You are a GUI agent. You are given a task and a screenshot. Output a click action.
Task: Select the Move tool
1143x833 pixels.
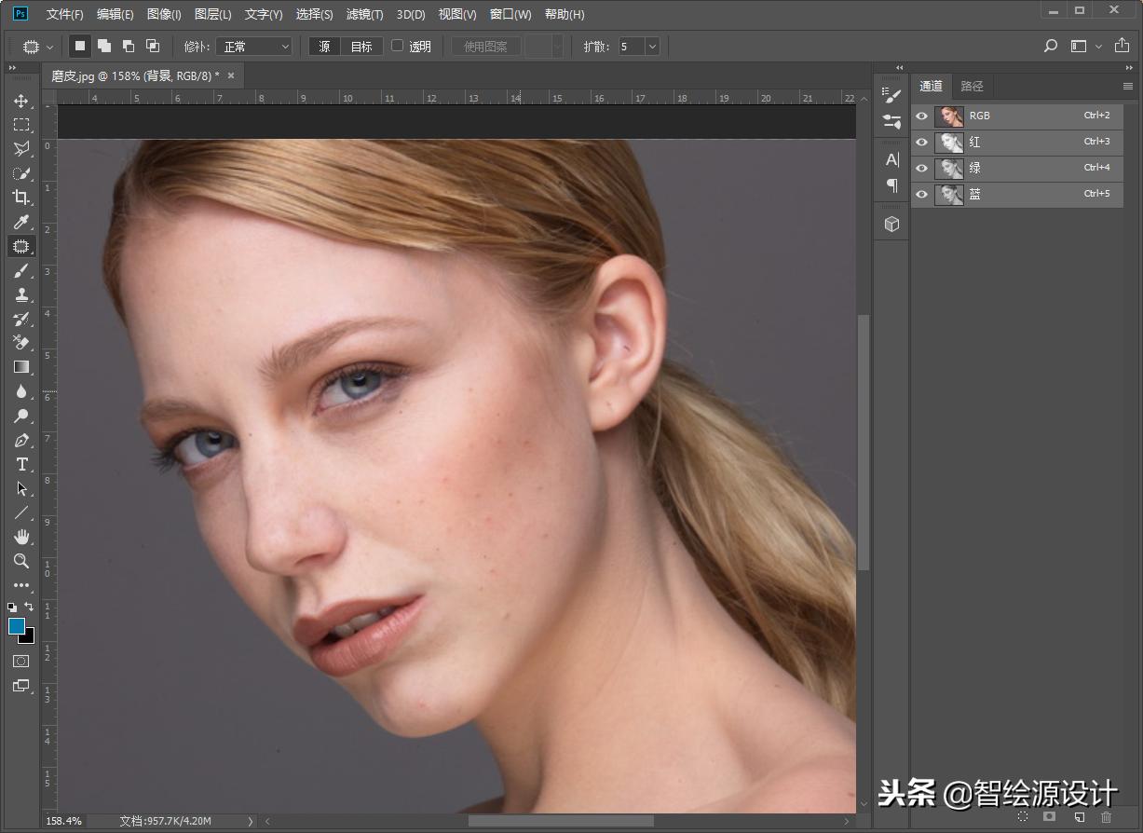[20, 101]
